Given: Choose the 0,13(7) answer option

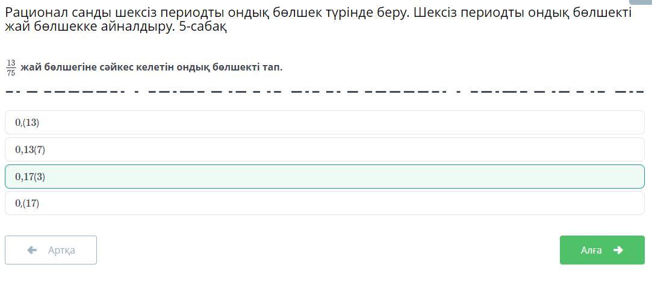Looking at the screenshot, I should coord(324,149).
